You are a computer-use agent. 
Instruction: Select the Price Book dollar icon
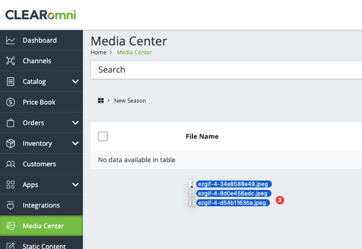click(10, 102)
